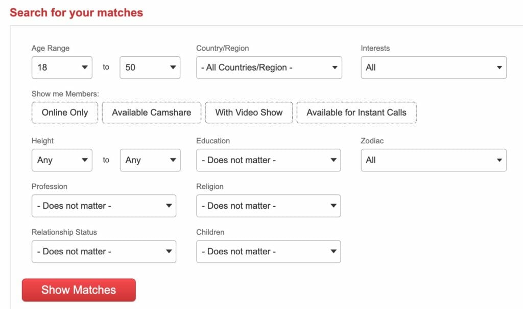Click the Children dropdown arrow icon
The width and height of the screenshot is (523, 309).
coord(332,251)
